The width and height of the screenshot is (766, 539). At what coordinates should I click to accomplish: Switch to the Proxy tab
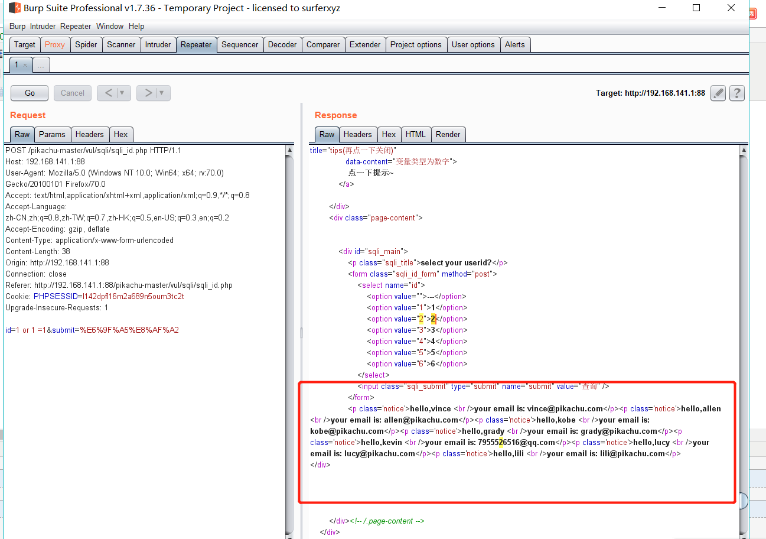tap(55, 44)
